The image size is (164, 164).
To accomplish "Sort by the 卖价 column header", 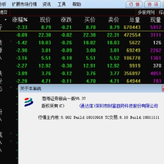I will pos(113,20).
